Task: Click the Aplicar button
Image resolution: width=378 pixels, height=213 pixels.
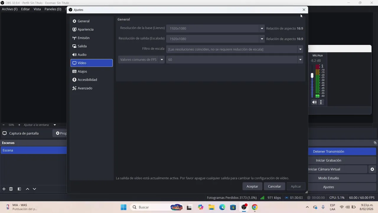Action: pos(296,186)
